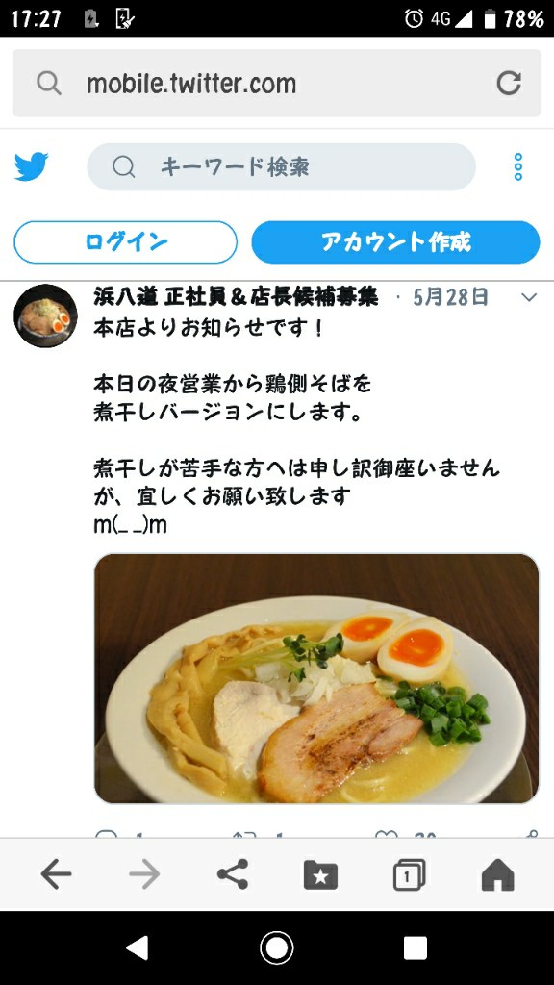Open the tab switcher showing 1
554x985 pixels.
point(409,874)
